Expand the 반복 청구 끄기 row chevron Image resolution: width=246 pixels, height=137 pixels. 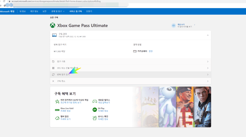click(x=208, y=75)
